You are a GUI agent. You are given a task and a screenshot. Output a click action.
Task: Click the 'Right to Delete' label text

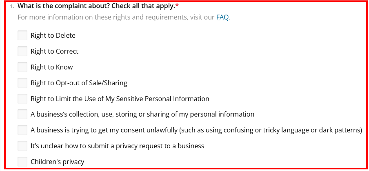[53, 36]
